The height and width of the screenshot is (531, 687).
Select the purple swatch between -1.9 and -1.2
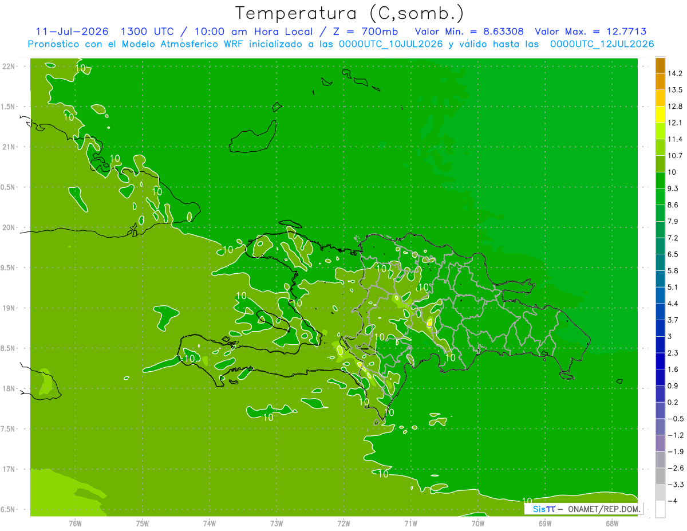pyautogui.click(x=660, y=443)
